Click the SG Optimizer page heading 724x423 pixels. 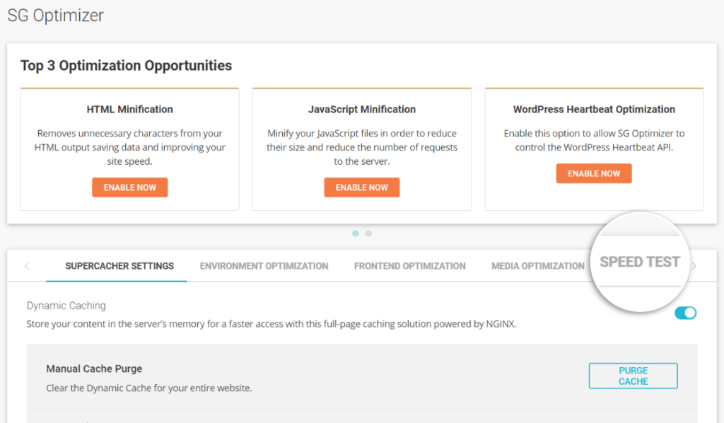click(x=55, y=15)
